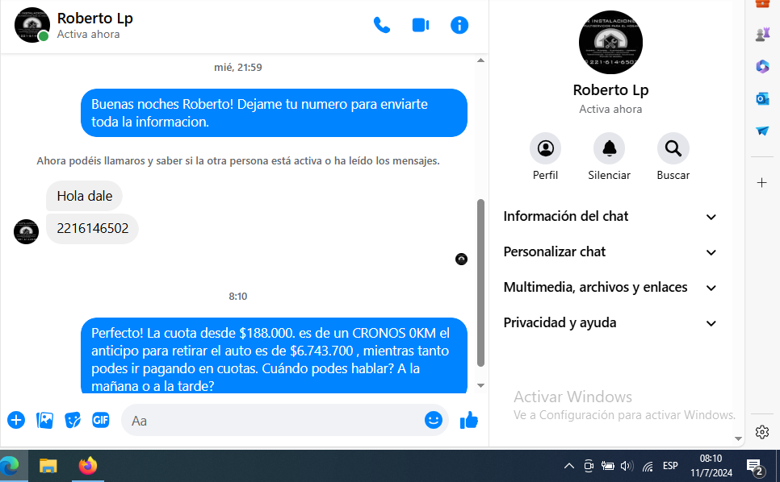Open Firefox from the Windows taskbar
The height and width of the screenshot is (482, 780).
(x=88, y=466)
